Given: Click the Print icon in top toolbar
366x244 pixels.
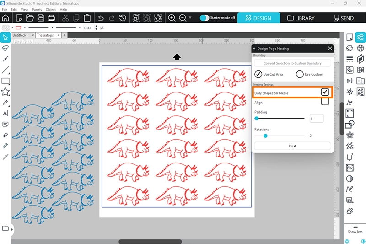Looking at the screenshot, I should pyautogui.click(x=52, y=18).
